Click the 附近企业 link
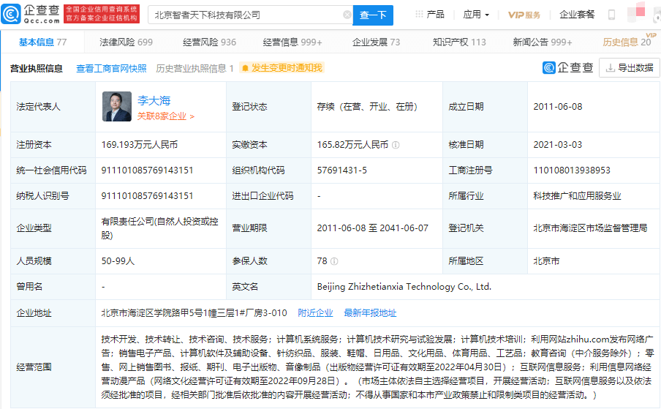This screenshot has width=661, height=409. 315,312
